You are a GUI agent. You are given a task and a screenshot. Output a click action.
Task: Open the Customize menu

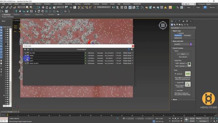pos(87,4)
